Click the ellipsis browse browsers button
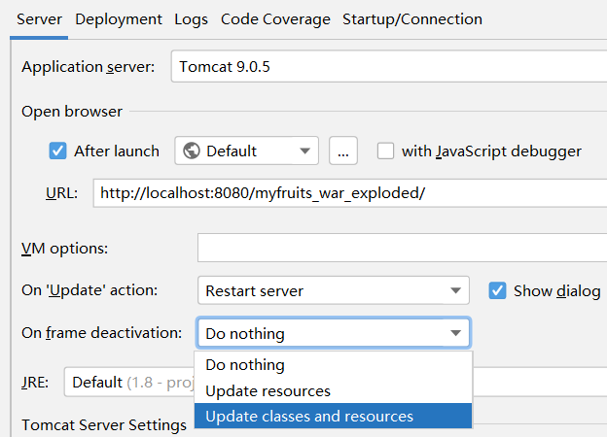607x437 pixels. pos(343,151)
